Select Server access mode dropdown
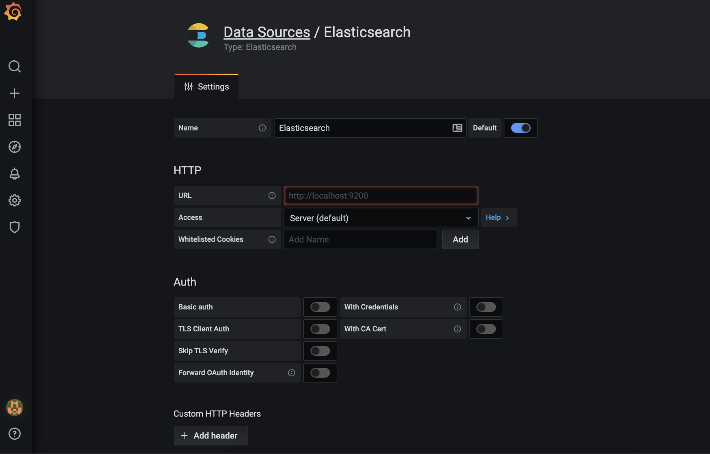Image resolution: width=710 pixels, height=454 pixels. [x=380, y=217]
